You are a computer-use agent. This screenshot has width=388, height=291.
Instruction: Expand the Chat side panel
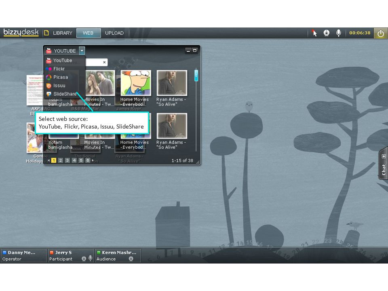pyautogui.click(x=384, y=163)
